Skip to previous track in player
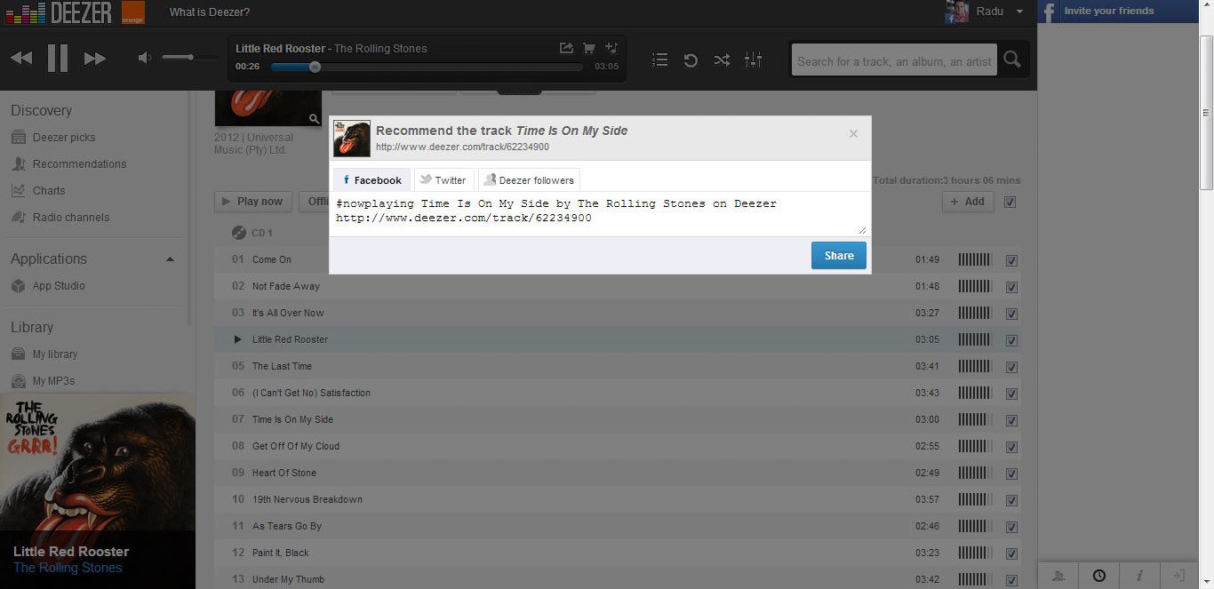The image size is (1214, 589). pos(21,59)
